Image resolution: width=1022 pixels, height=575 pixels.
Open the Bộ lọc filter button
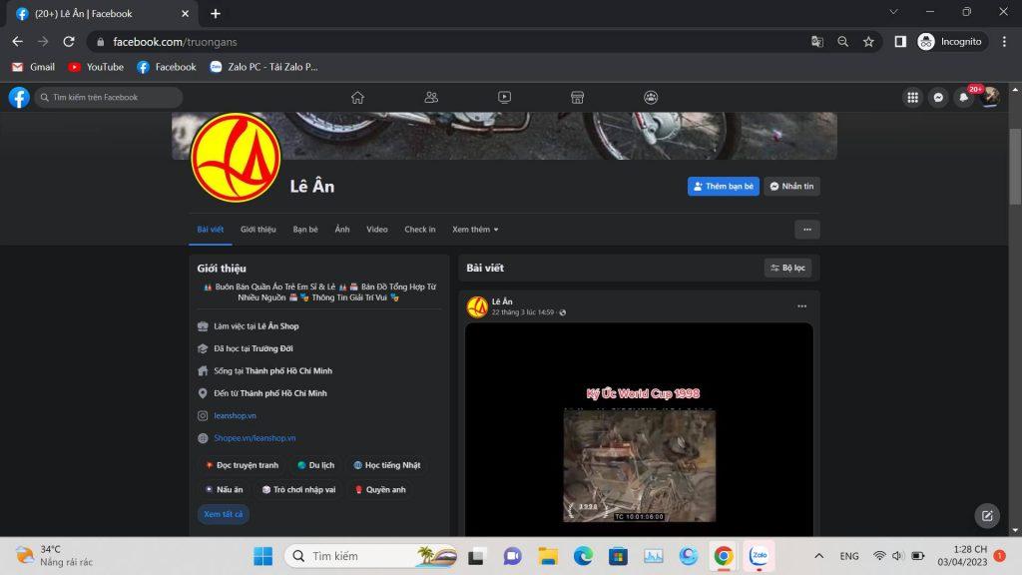click(x=787, y=268)
